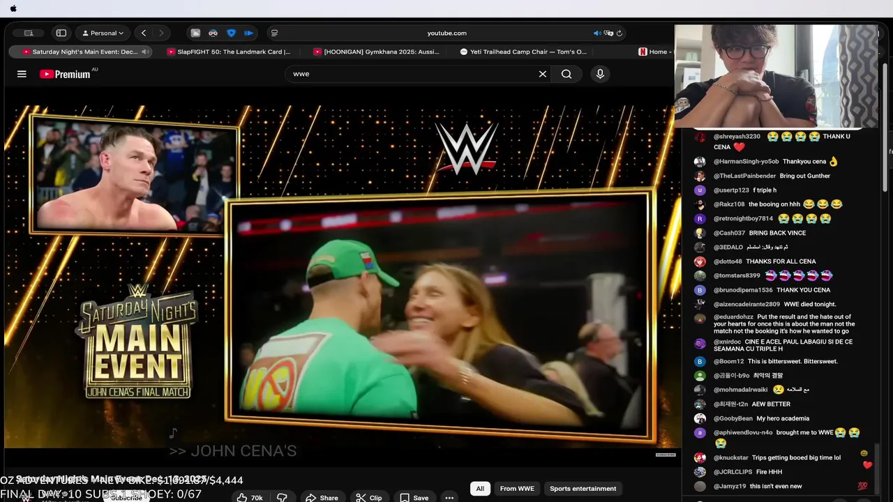Open @brunodiperna1536 chat avatar

tap(700, 290)
